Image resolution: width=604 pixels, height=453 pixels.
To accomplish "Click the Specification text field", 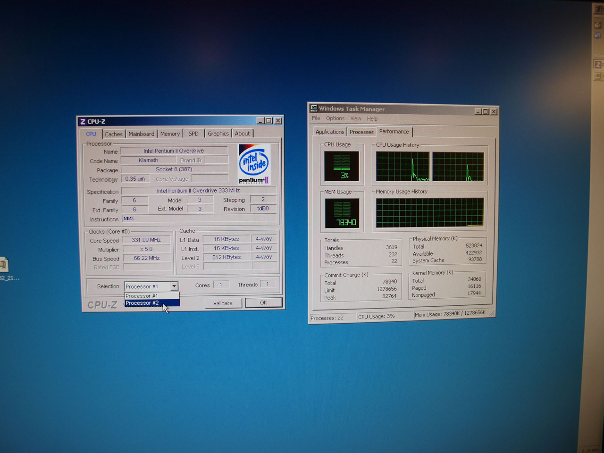I will tap(198, 191).
